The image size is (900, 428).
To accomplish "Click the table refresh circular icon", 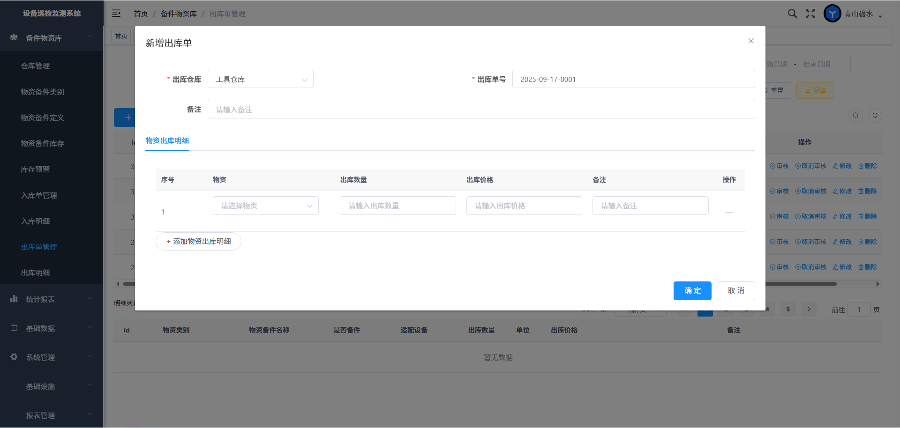I will coord(875,115).
